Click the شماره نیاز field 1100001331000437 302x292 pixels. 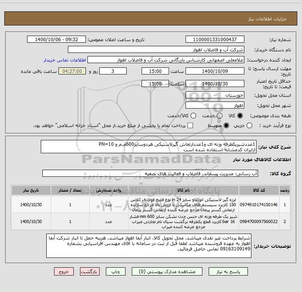coord(215,40)
